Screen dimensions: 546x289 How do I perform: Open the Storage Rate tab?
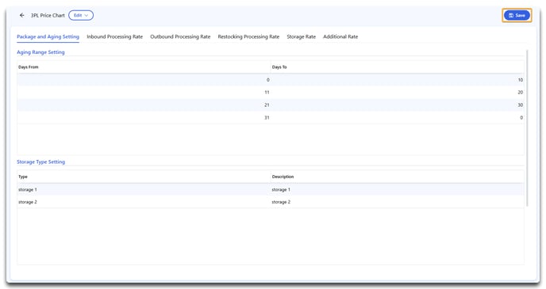[302, 36]
